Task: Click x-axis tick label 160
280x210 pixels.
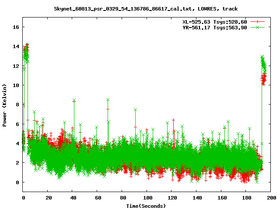Action: pos(222,198)
